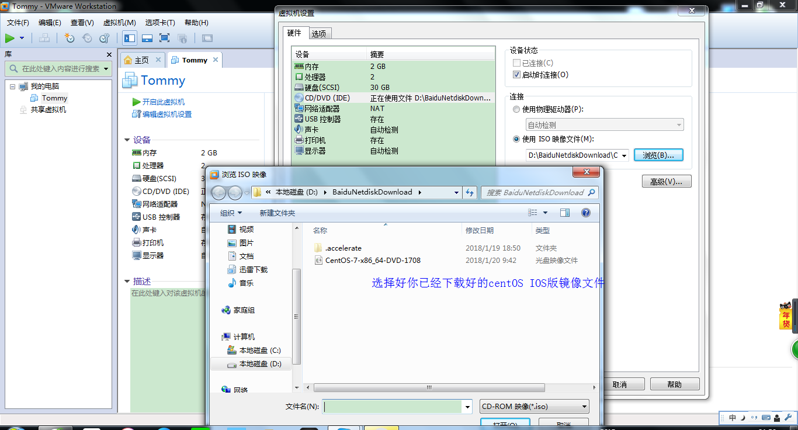Collapse the 描述 section on Tommy page
Image resolution: width=798 pixels, height=430 pixels.
coord(127,282)
